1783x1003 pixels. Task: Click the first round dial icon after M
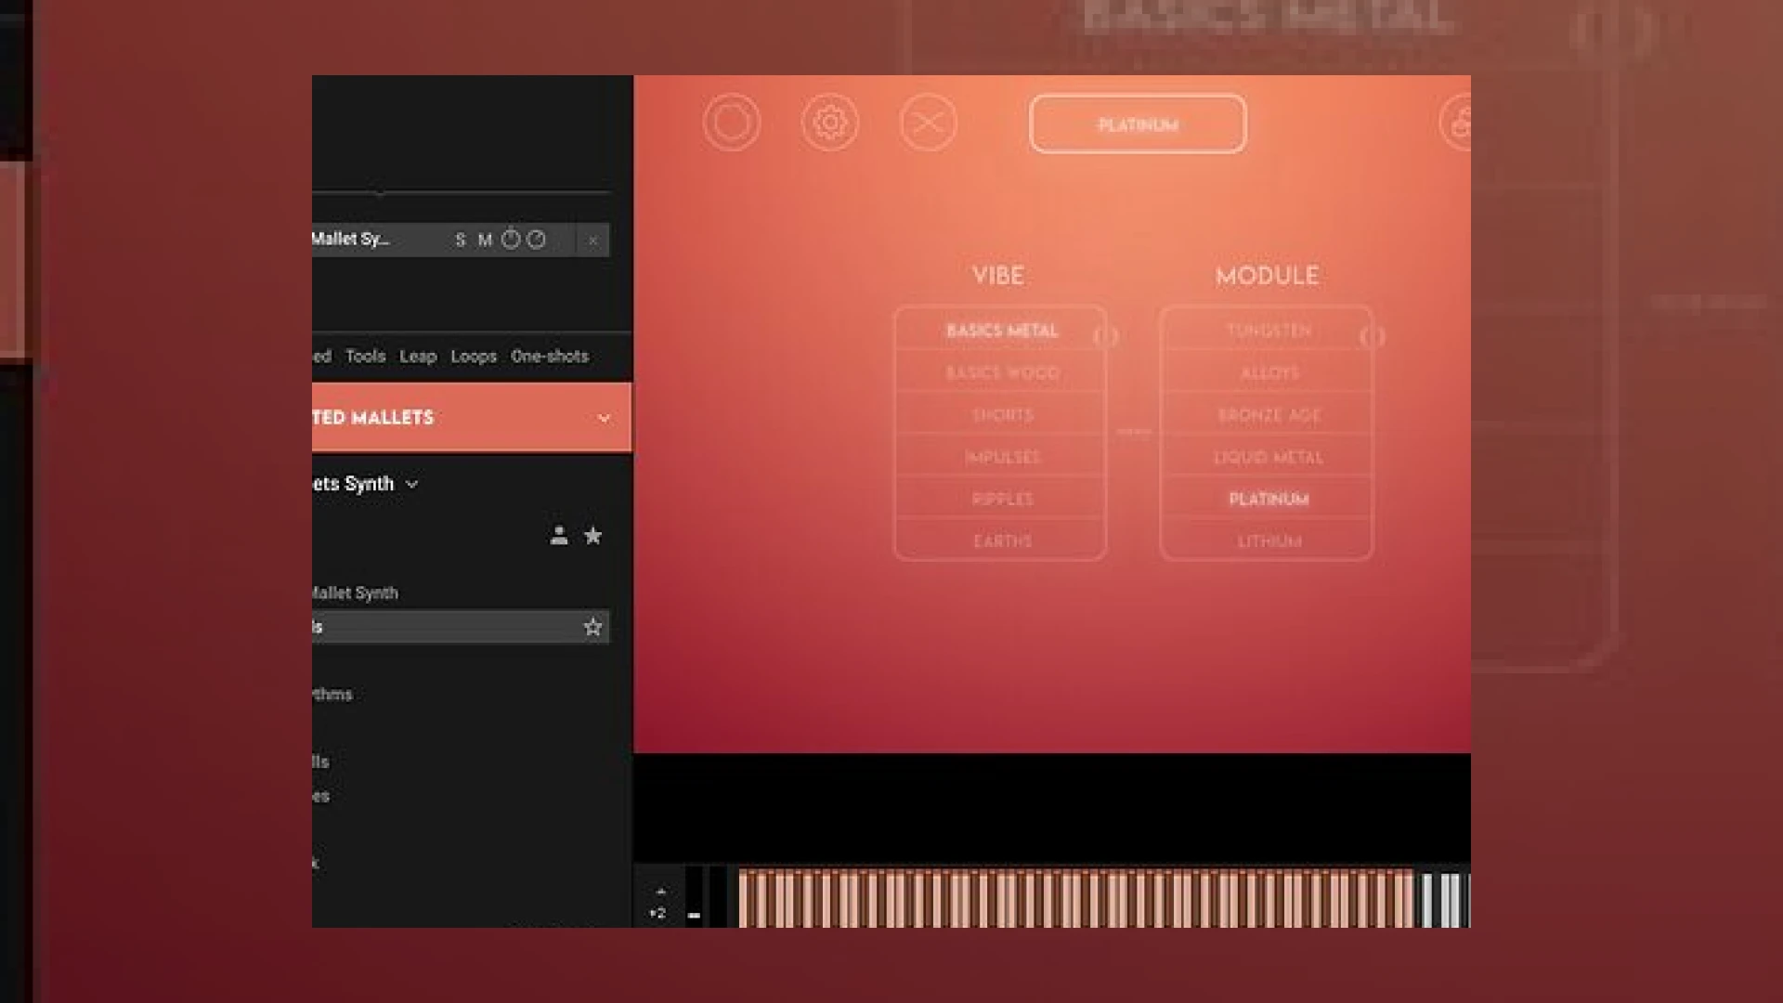click(x=511, y=240)
